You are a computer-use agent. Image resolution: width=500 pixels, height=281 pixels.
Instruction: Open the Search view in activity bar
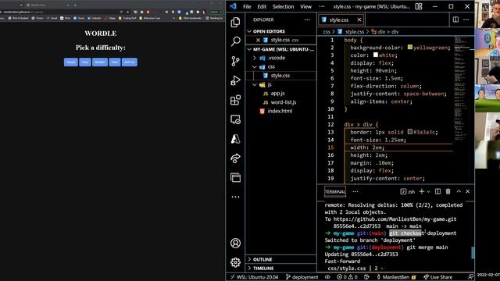(x=235, y=41)
